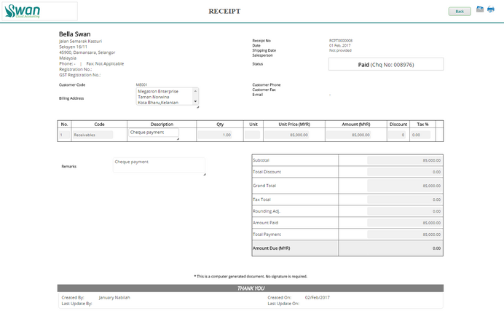Click the Created On date 02/Feb/2017
Screen dimensions: 504x335
click(x=317, y=297)
